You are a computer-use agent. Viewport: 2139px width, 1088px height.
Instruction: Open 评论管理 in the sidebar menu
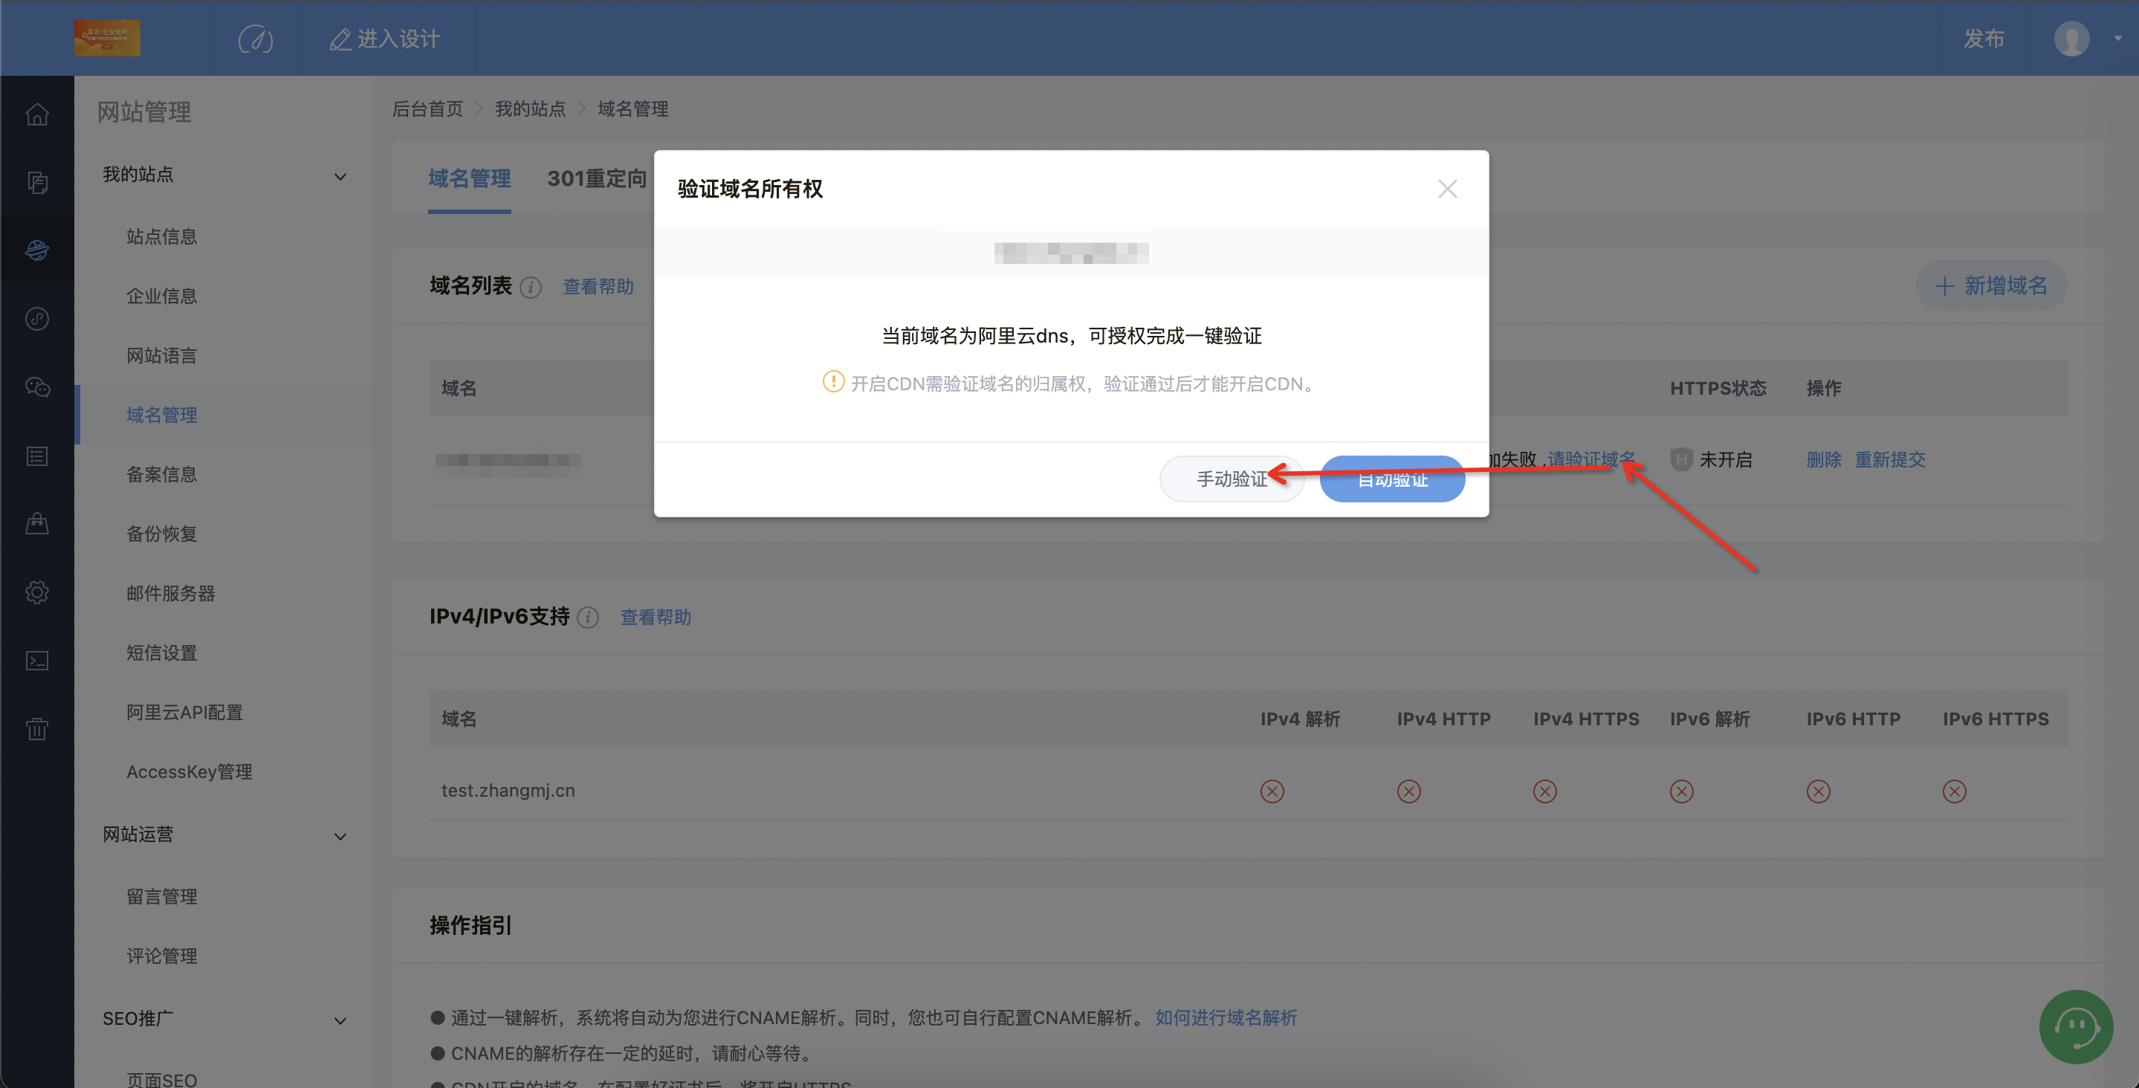(x=162, y=956)
